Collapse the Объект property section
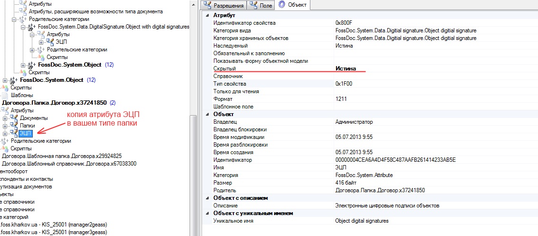 click(x=207, y=114)
